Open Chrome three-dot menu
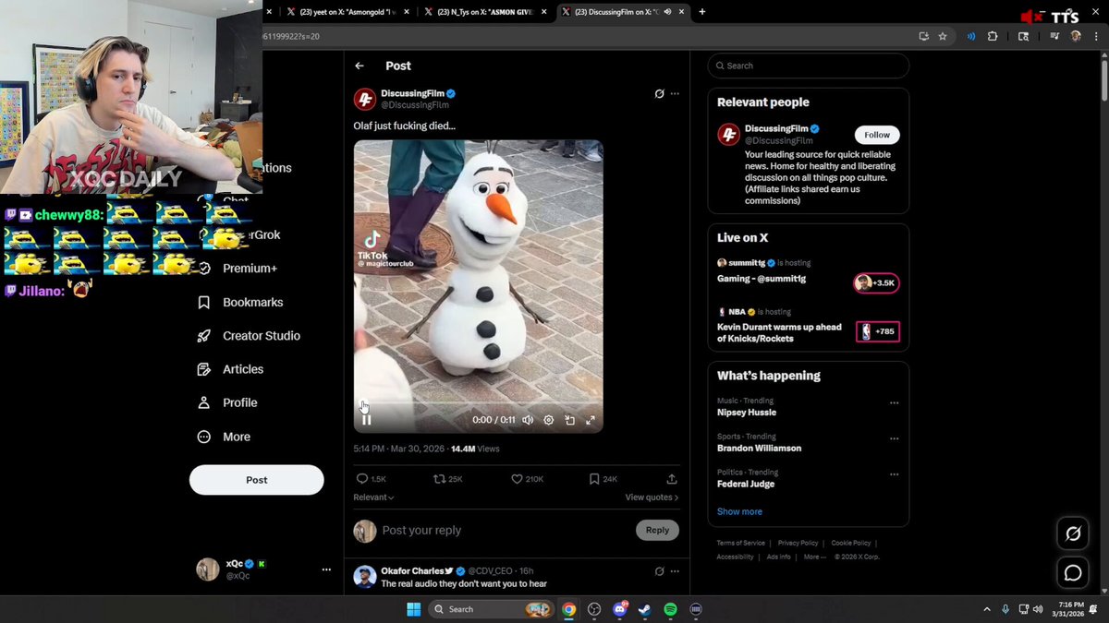Viewport: 1109px width, 623px height. 1094,36
